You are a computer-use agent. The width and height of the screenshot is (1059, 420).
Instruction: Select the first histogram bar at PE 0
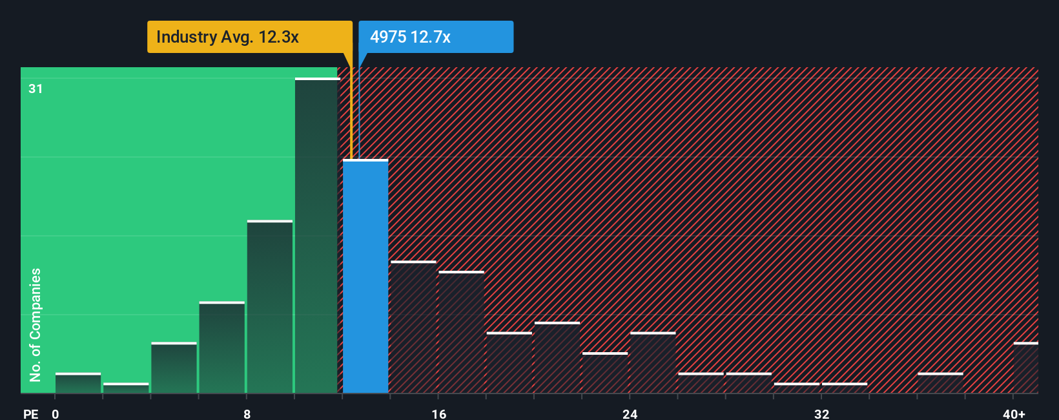pos(78,383)
